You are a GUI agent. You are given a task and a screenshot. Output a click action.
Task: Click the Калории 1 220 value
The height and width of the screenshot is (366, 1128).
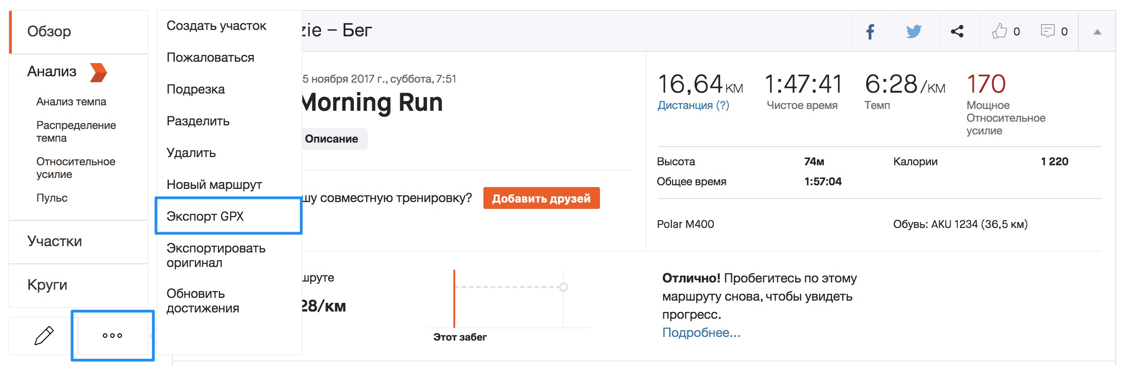coord(1054,162)
